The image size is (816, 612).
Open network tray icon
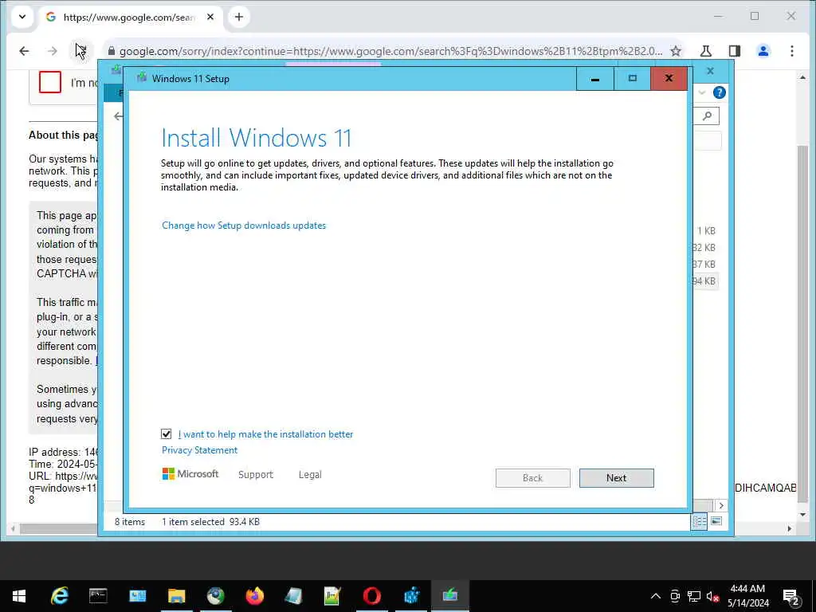694,596
